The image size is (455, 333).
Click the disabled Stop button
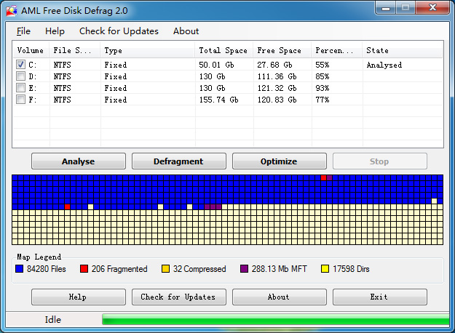(x=379, y=161)
